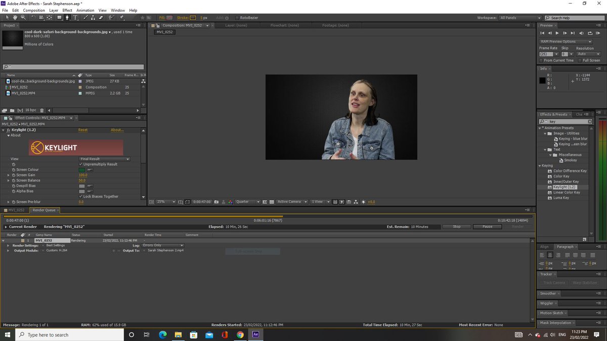Select the Pen tool
The height and width of the screenshot is (341, 607).
pyautogui.click(x=67, y=17)
